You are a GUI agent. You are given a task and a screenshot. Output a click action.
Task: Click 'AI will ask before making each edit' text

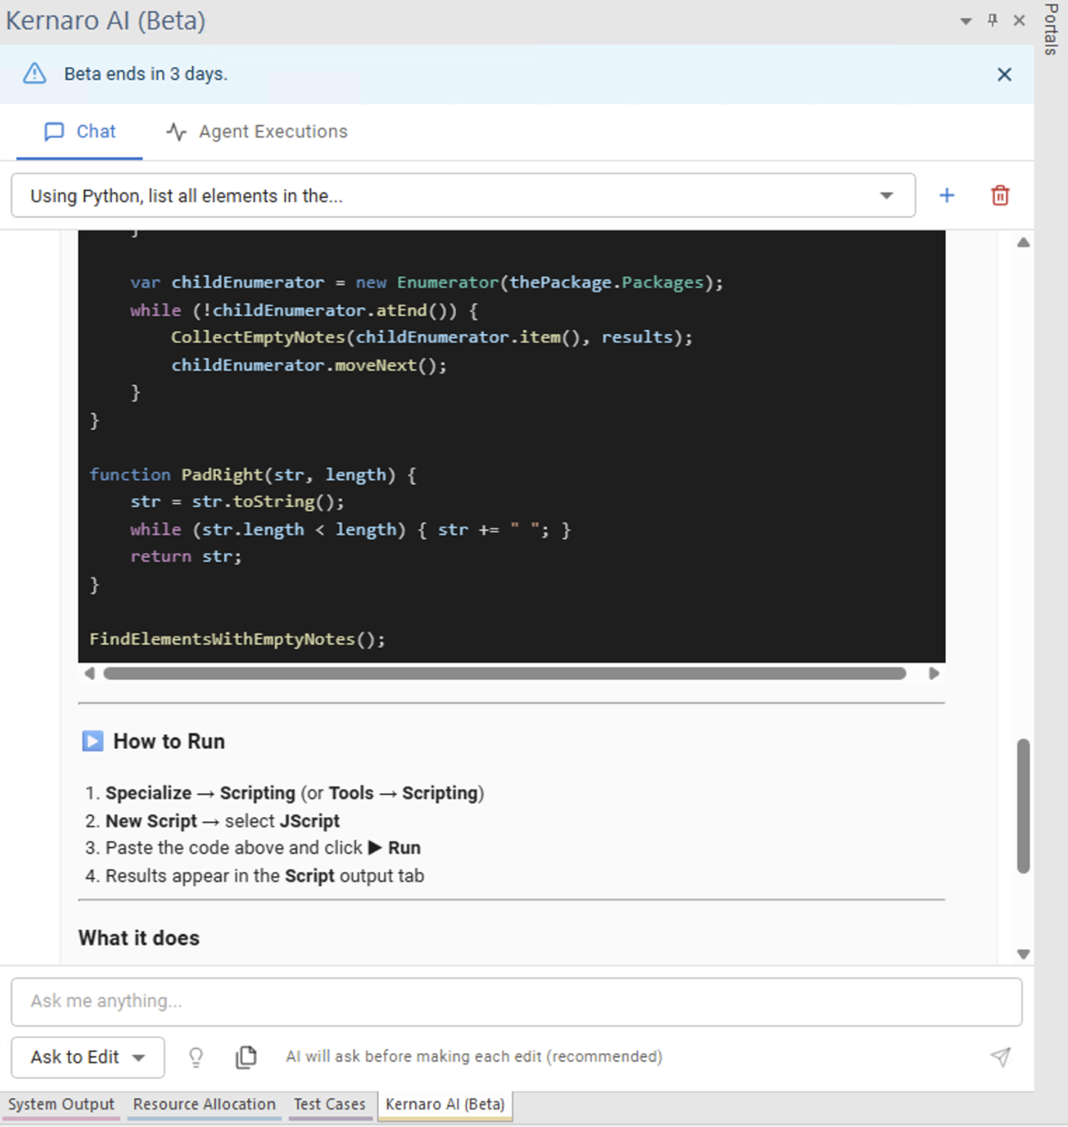click(474, 1056)
